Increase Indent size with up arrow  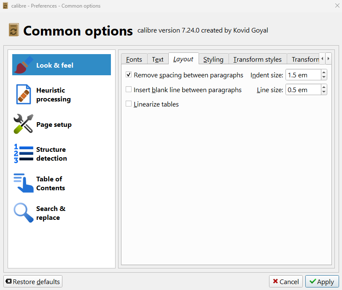pyautogui.click(x=324, y=72)
